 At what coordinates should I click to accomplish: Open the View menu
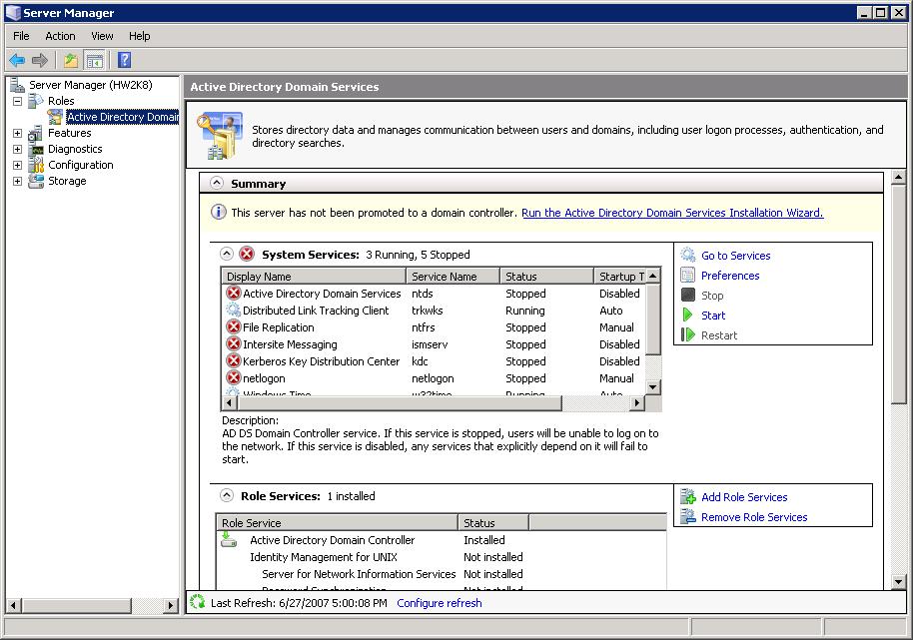pyautogui.click(x=102, y=36)
